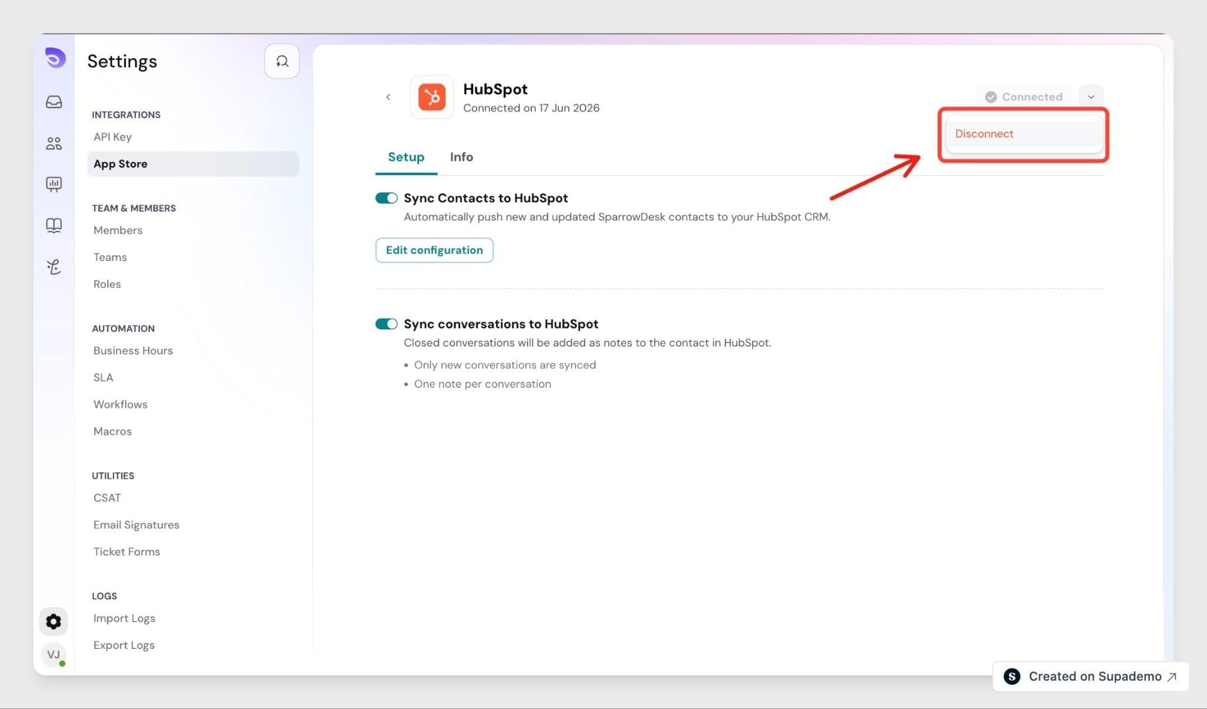Select Disconnect from the dropdown menu

click(1024, 134)
